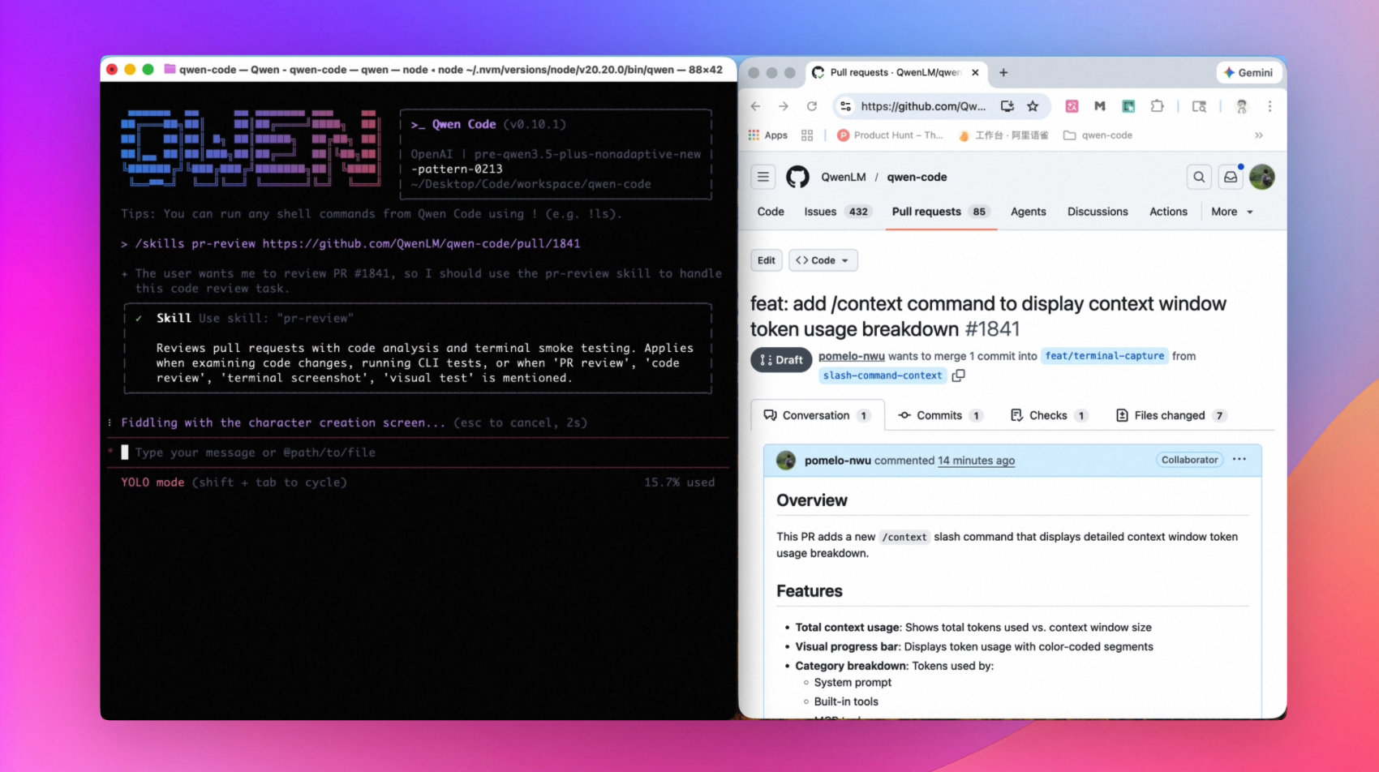This screenshot has height=772, width=1379.
Task: Click the Gemini button in the toolbar
Action: coord(1248,72)
